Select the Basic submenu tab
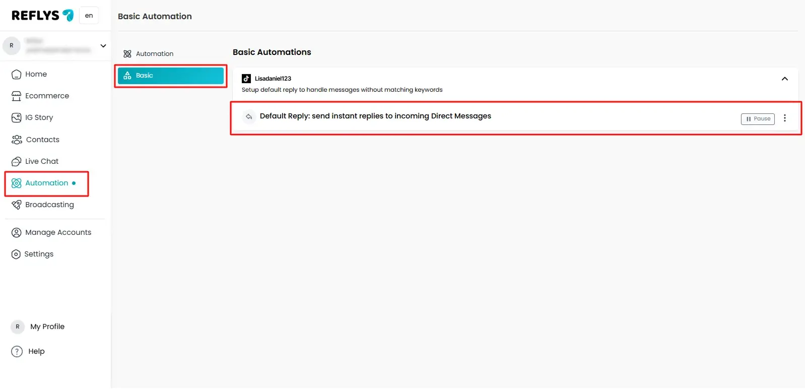 (x=170, y=76)
